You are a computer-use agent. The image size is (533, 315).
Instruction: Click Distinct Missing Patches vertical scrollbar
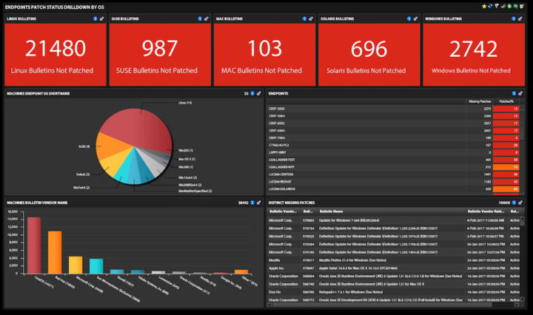point(522,259)
